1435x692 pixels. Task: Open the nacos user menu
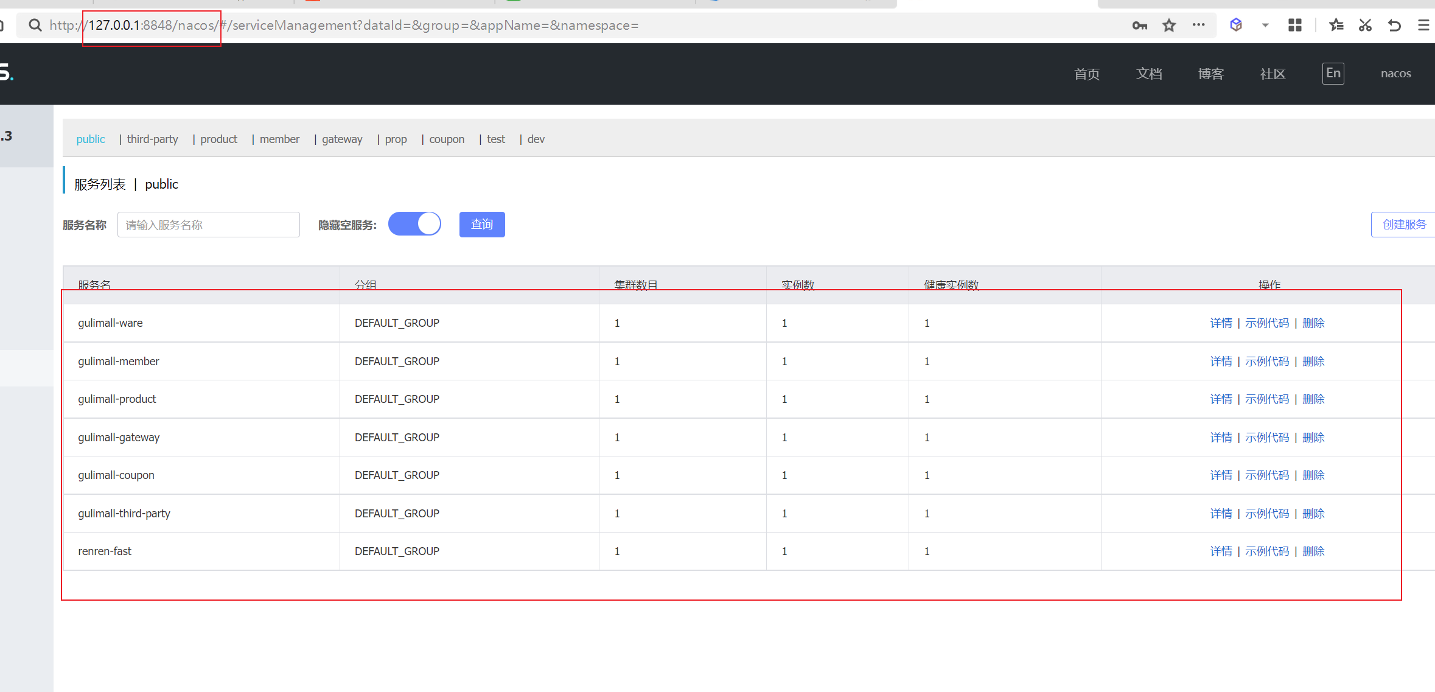[x=1395, y=74]
